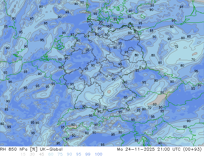Select the 95 value in the bottom legend
This screenshot has height=157, width=204.
pyautogui.click(x=79, y=154)
